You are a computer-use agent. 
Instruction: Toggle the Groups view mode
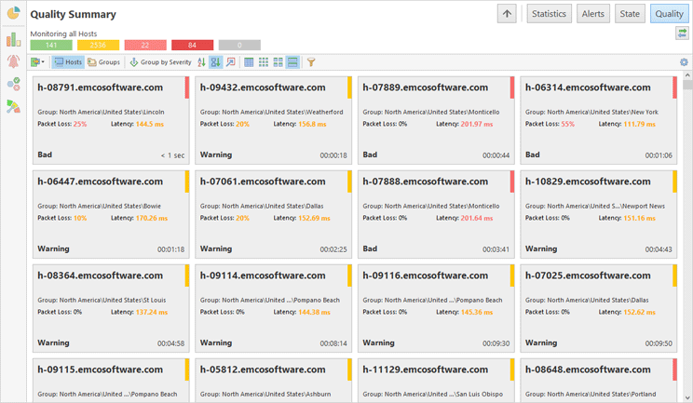tap(104, 62)
